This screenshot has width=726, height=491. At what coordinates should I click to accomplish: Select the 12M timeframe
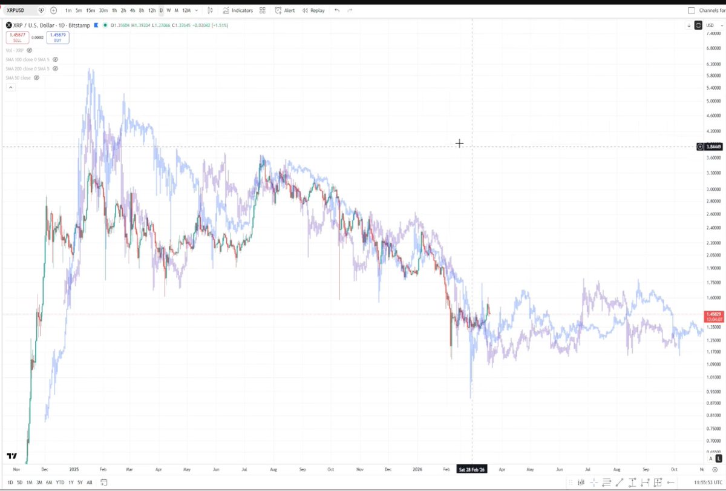(186, 10)
